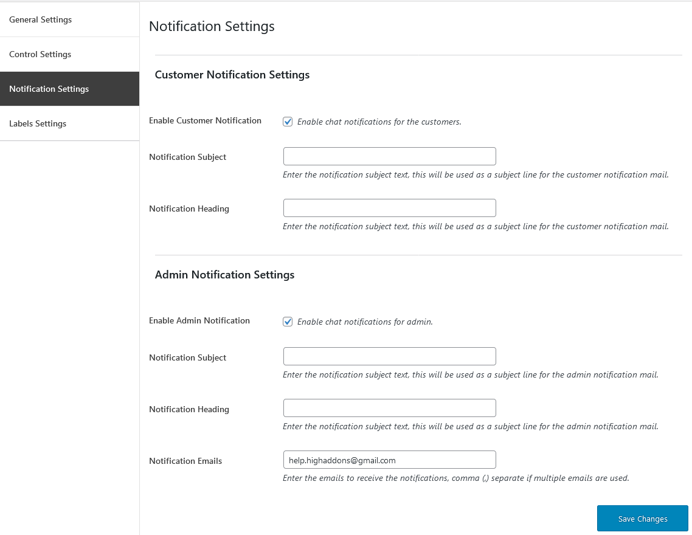The image size is (692, 535).
Task: Open the General Settings tab
Action: tap(70, 19)
